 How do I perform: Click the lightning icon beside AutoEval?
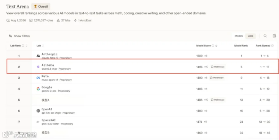coord(75,20)
